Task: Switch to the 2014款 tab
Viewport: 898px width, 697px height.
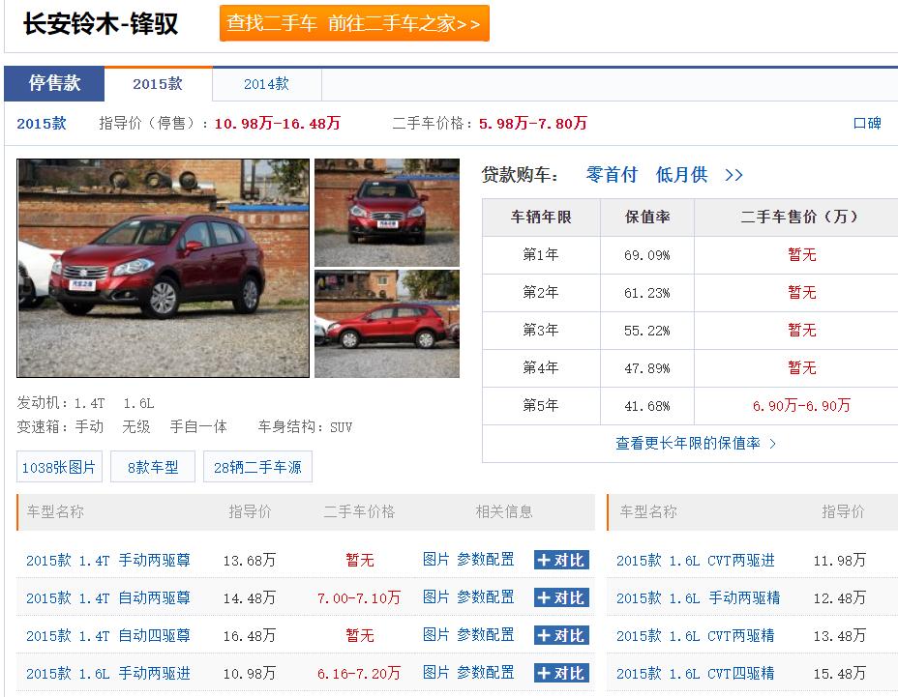Action: (265, 84)
